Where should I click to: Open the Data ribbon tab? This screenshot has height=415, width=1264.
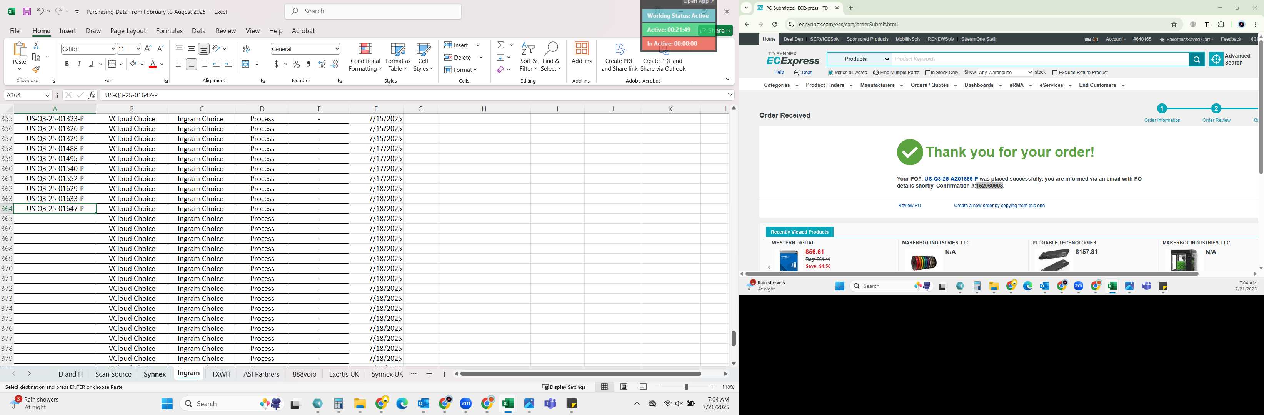(x=199, y=31)
